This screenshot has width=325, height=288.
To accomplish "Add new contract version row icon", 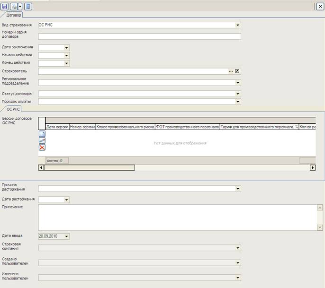I will point(42,134).
